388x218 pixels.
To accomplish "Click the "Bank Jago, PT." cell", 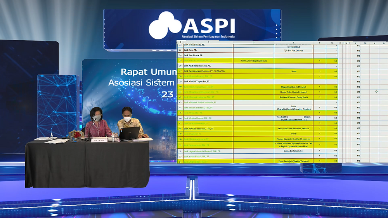I will 208,50.
